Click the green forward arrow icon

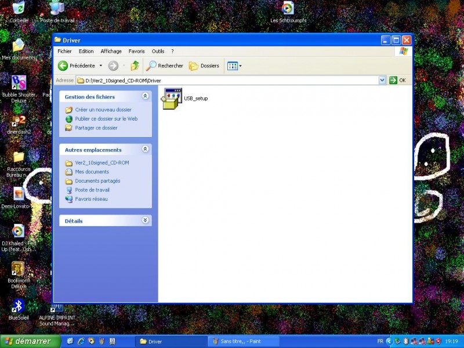tap(113, 66)
